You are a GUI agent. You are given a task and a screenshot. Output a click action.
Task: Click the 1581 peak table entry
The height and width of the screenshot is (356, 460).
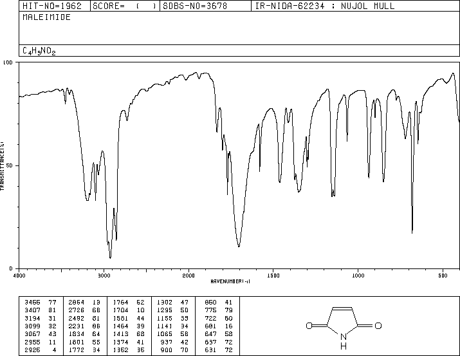tap(129, 318)
